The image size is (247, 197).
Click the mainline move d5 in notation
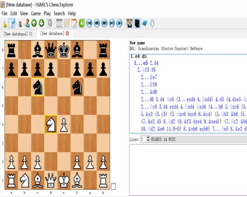144,57
